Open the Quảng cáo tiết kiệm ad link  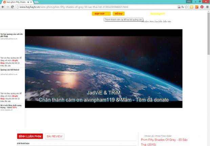coord(10,69)
